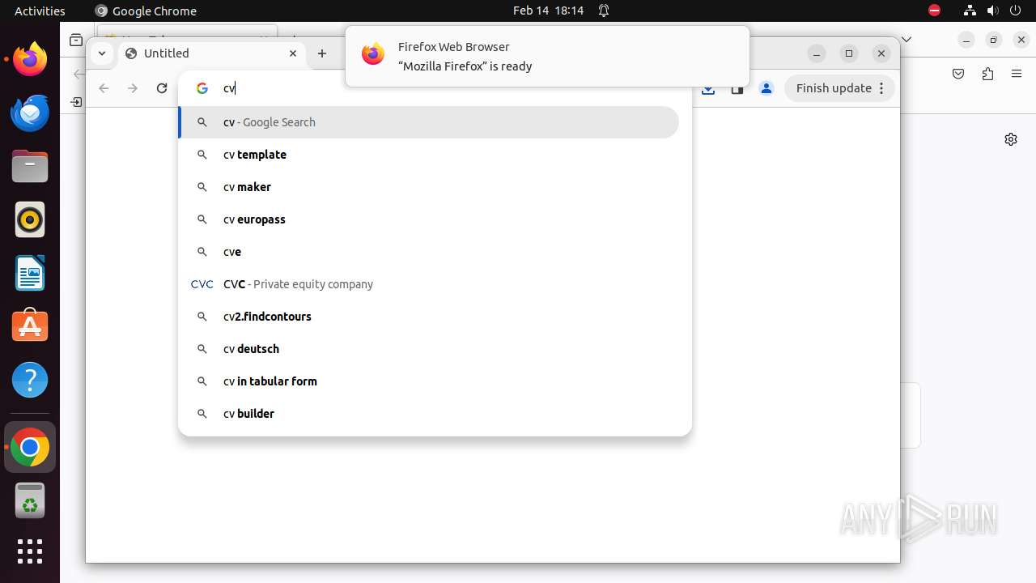Screen dimensions: 1036x583
Task: Open Rhythmbox music player from dock
Action: [x=30, y=219]
